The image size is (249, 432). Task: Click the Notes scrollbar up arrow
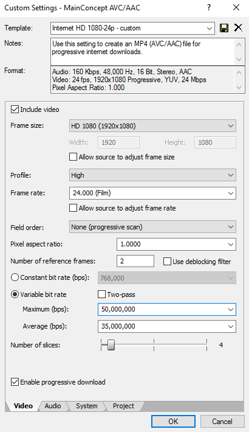(x=239, y=44)
